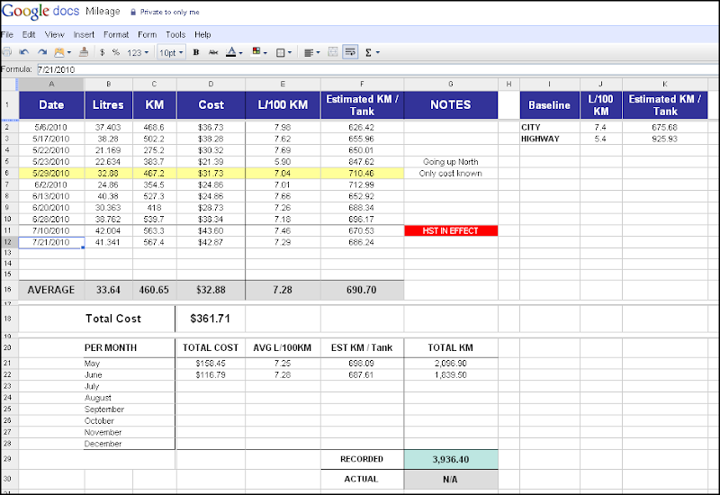Screen dimensions: 720x495
Task: Format selection as currency with dollar icon
Action: (x=102, y=52)
